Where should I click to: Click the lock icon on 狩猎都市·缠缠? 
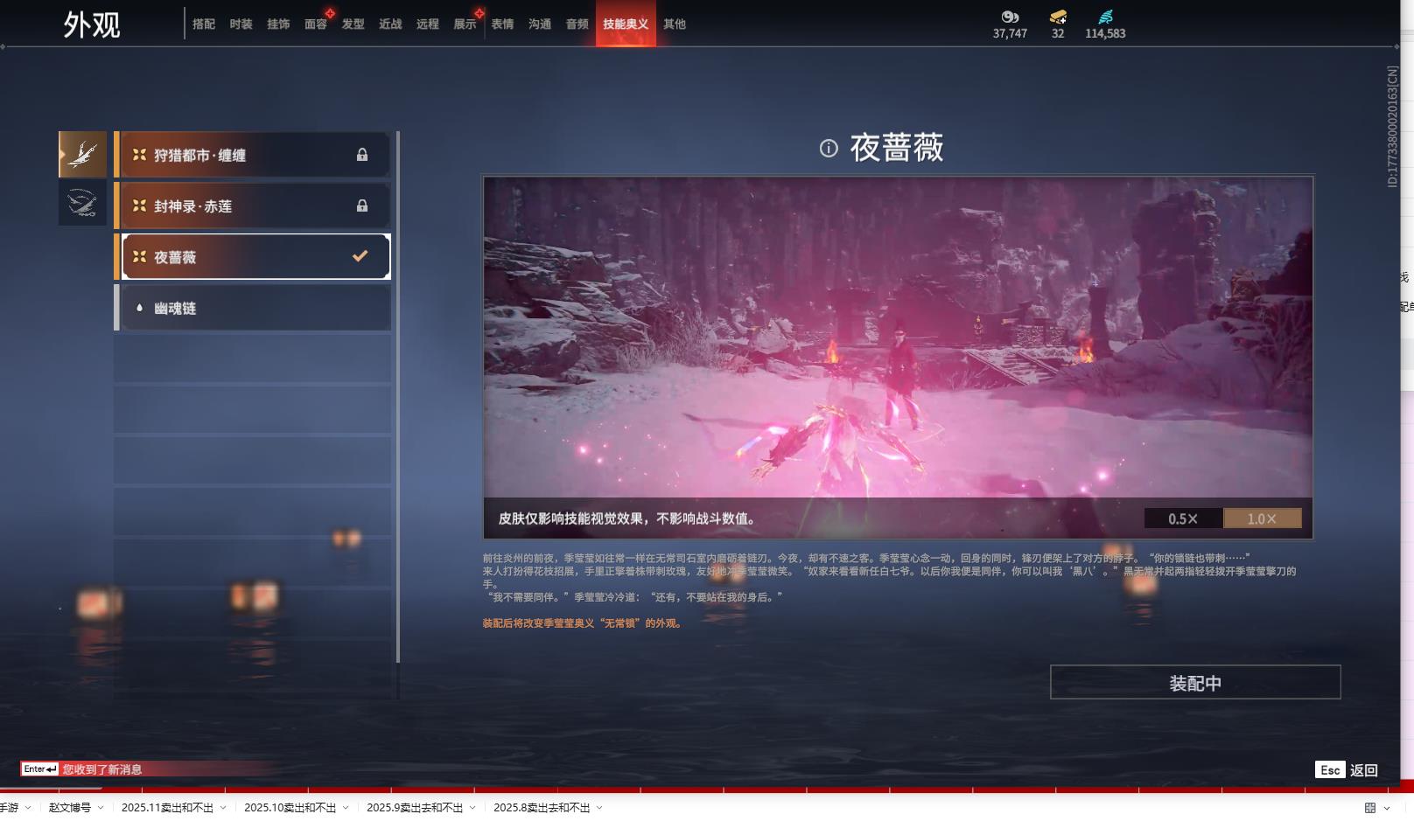[361, 155]
